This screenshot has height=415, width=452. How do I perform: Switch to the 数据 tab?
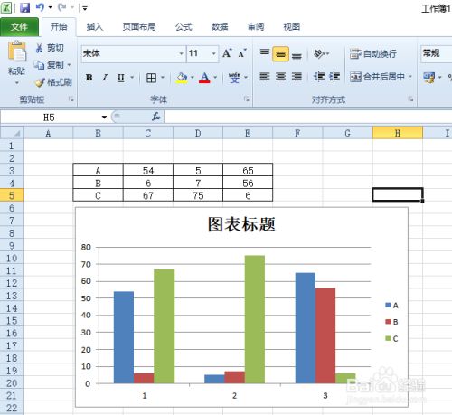coord(220,27)
